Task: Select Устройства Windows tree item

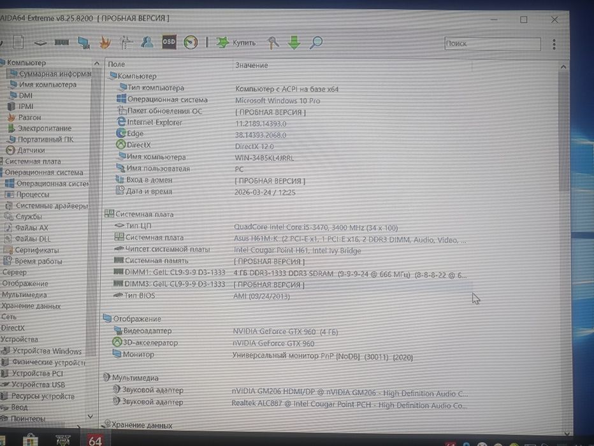Action: (41, 351)
